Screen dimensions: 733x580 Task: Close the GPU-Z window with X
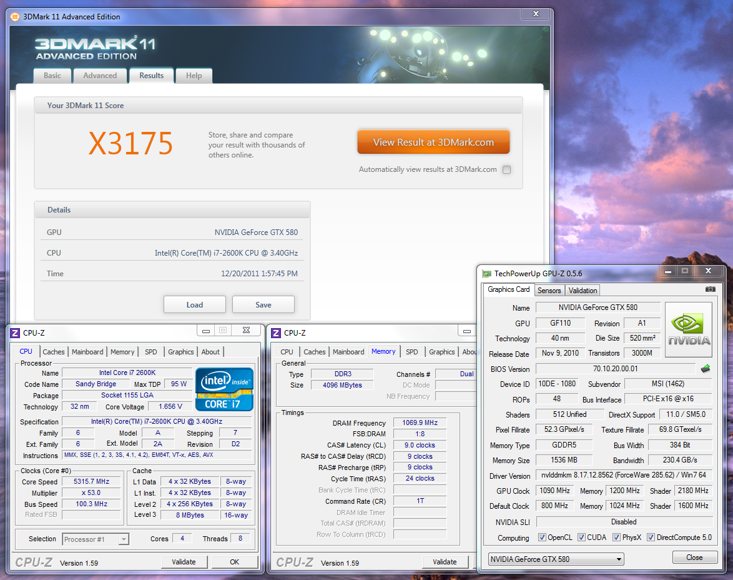[x=708, y=271]
